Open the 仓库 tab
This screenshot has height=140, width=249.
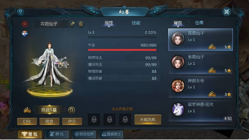(x=199, y=23)
